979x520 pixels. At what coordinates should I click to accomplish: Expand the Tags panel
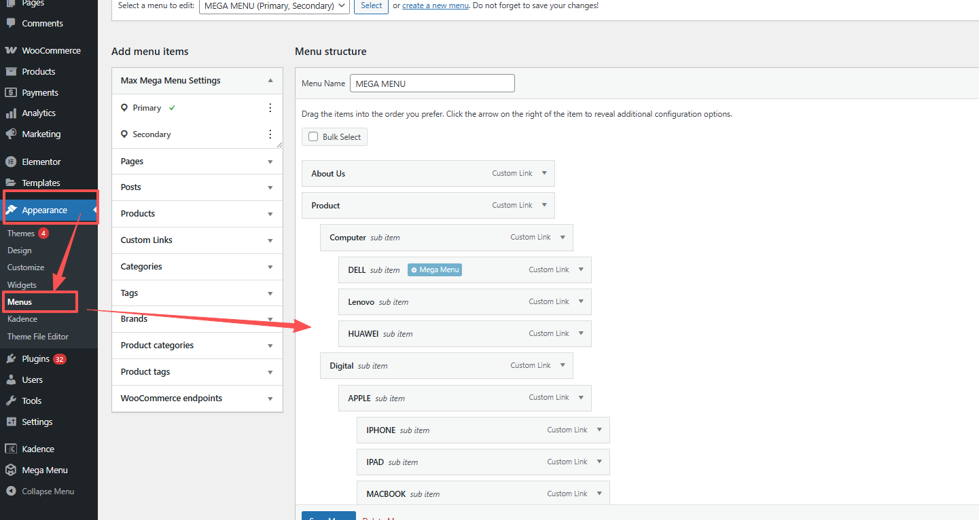tap(270, 293)
